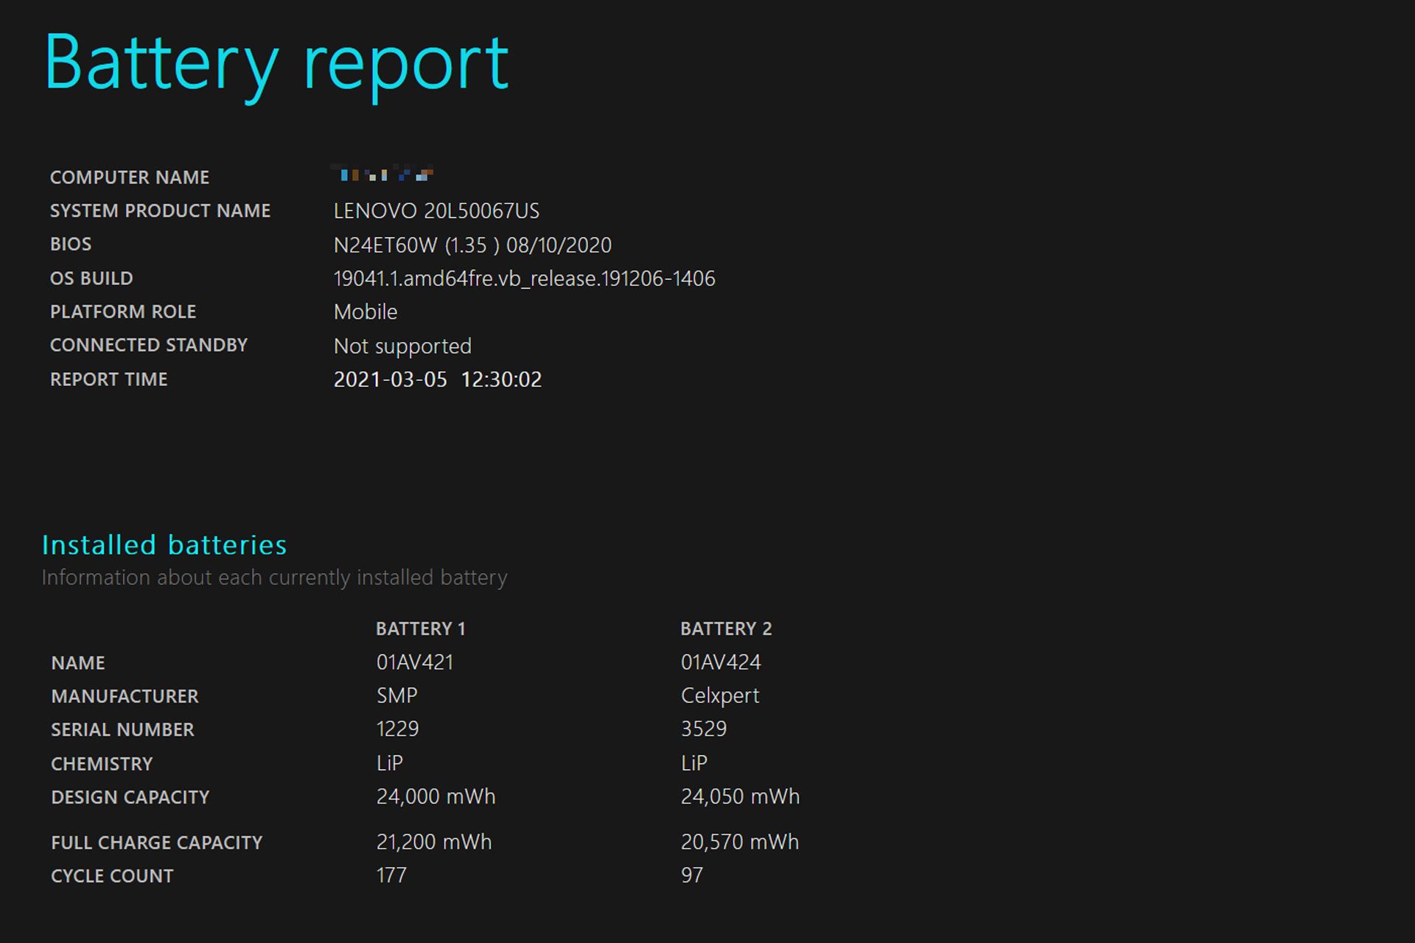Click the 20,570 mWh full charge capacity
The image size is (1415, 943).
[x=740, y=842]
